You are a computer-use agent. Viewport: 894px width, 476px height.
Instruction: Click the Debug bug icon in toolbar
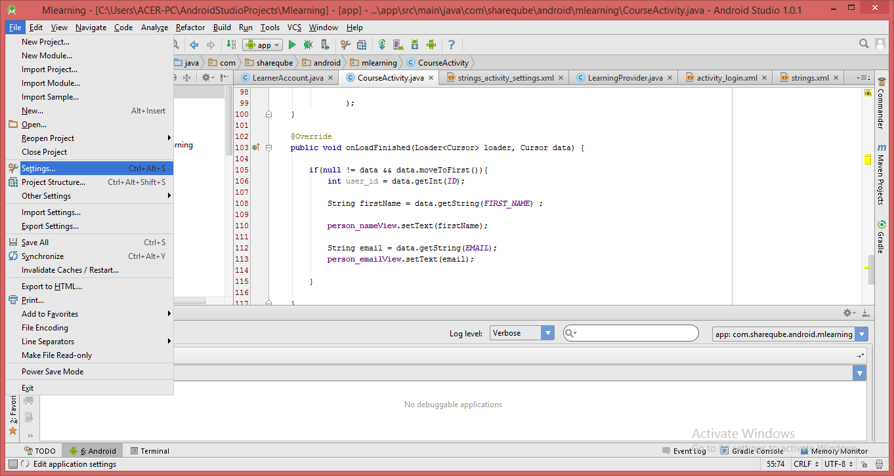308,45
